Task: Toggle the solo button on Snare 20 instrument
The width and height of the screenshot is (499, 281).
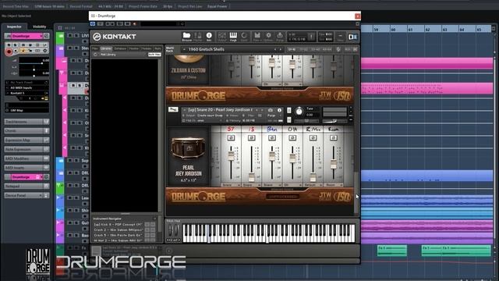Action: pyautogui.click(x=289, y=110)
